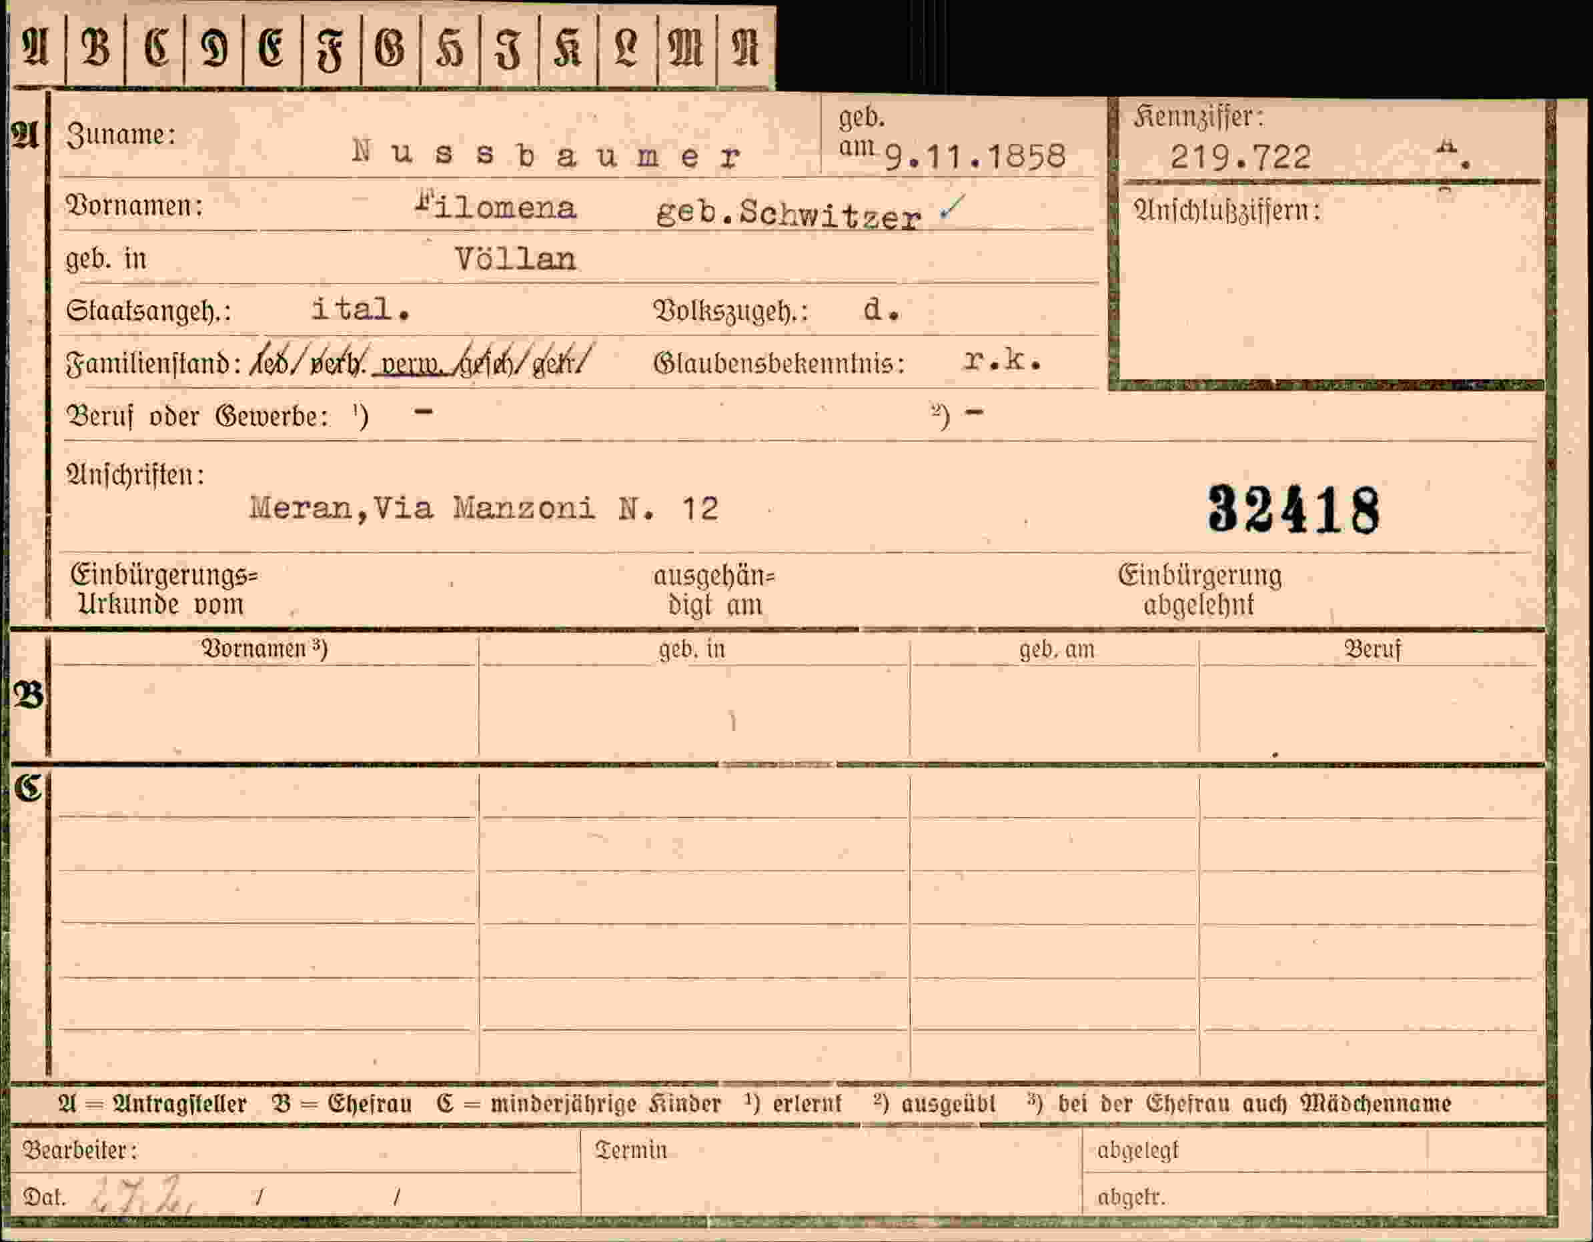Click the footnote "²) ausgeübt"
1593x1242 pixels.
[x=935, y=1104]
